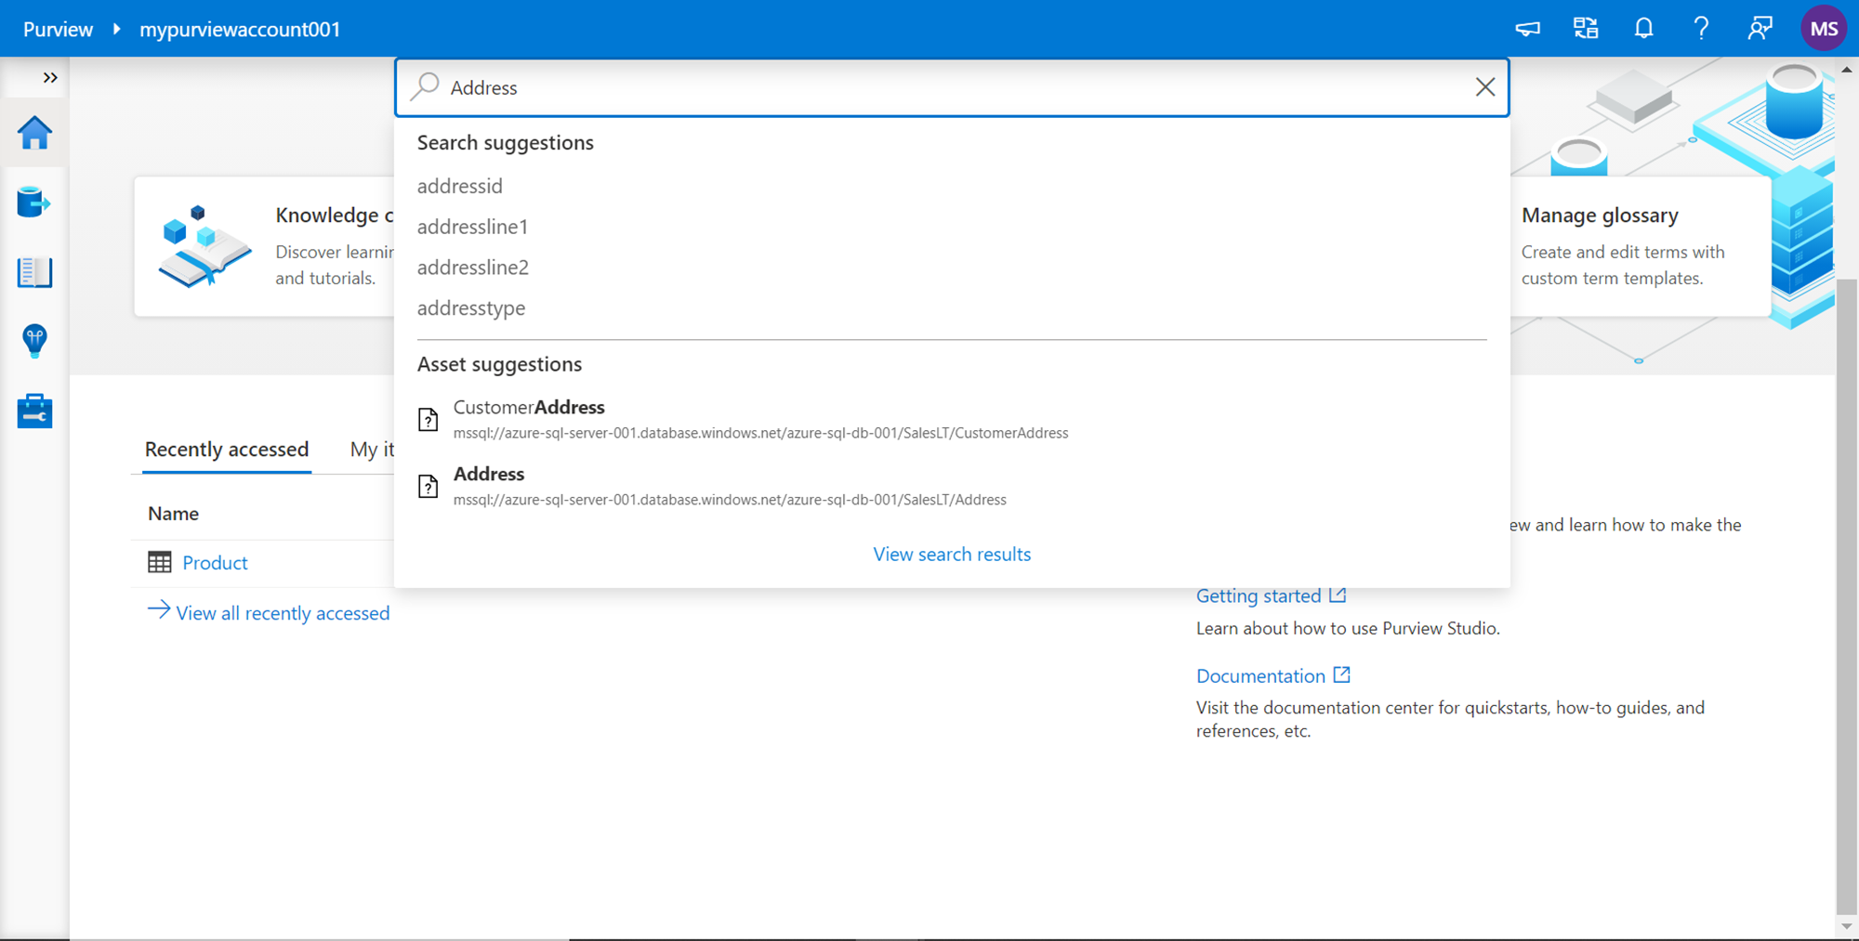Viewport: 1859px width, 941px height.
Task: Open the Data Map sidebar icon
Action: [x=34, y=202]
